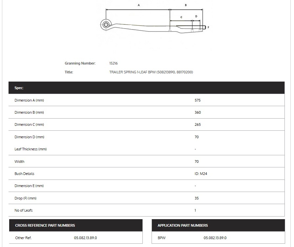Viewport: 294px width, 247px height.
Task: Click the 'Granning Number:' label
Action: (x=80, y=63)
